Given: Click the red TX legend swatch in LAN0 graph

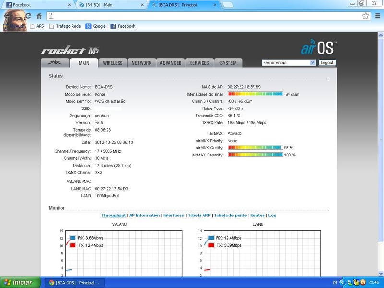Looking at the screenshot, I should point(211,245).
